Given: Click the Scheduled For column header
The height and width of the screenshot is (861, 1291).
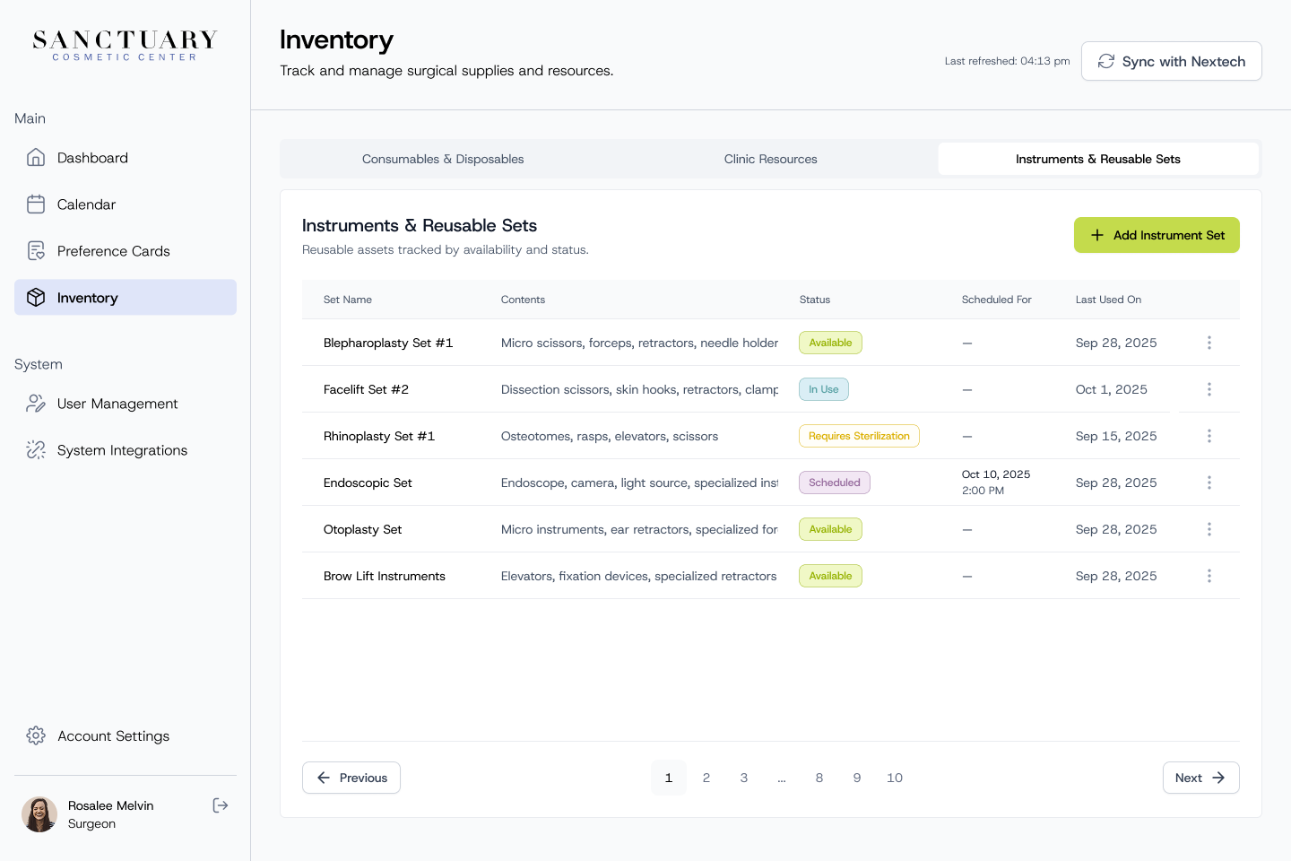Looking at the screenshot, I should click(x=997, y=300).
